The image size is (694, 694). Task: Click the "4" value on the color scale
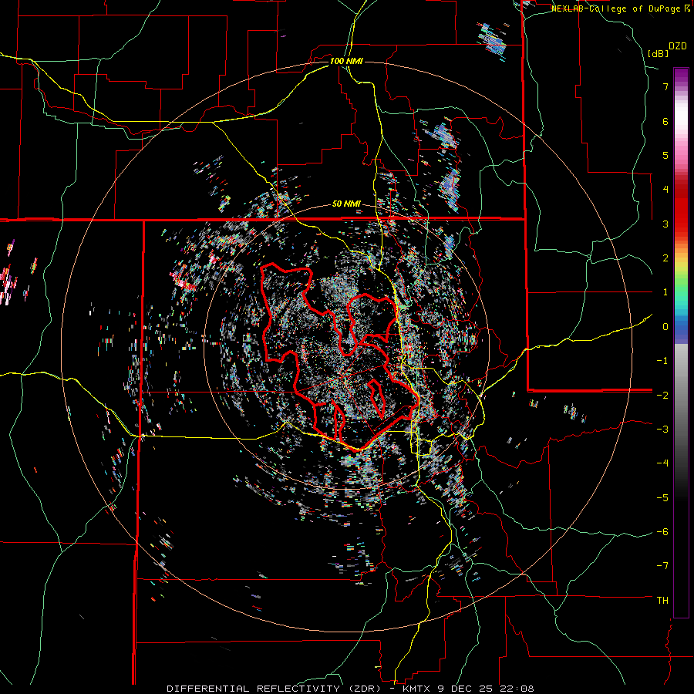pyautogui.click(x=665, y=190)
